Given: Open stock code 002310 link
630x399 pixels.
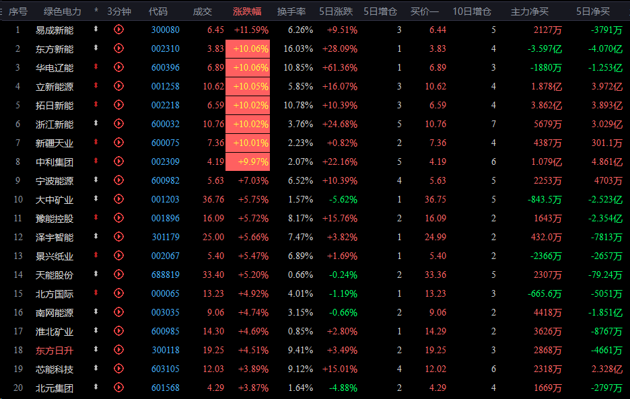Looking at the screenshot, I should (x=166, y=48).
